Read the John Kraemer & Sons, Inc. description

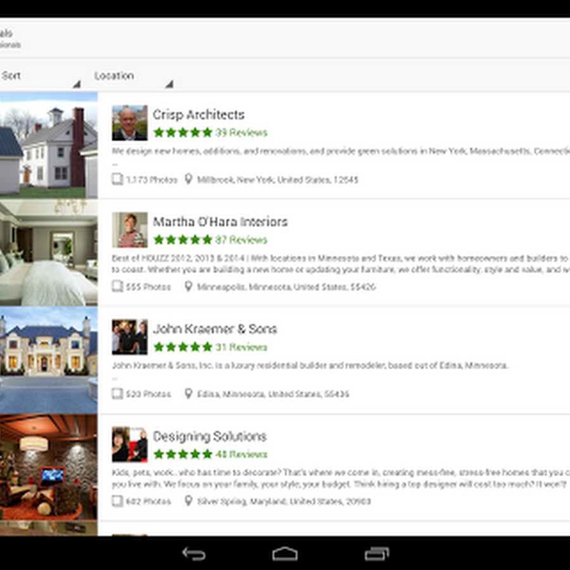310,365
